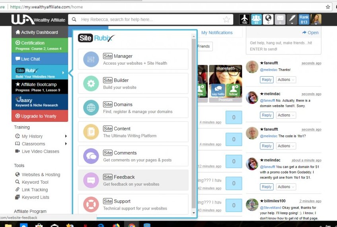The height and width of the screenshot is (227, 337).
Task: Click the star icon inside search bar
Action: coord(226,19)
